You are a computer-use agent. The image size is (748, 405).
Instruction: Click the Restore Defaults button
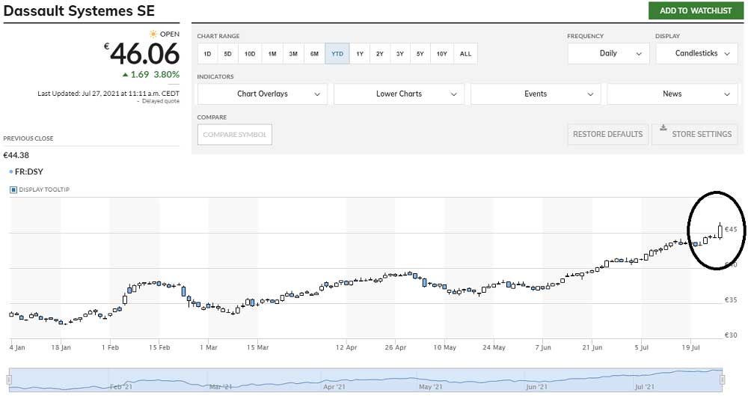[607, 134]
